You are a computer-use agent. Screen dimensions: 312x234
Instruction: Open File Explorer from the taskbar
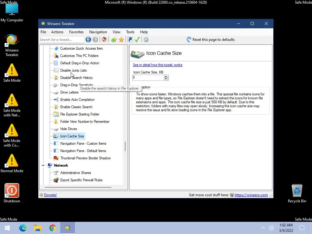37,228
